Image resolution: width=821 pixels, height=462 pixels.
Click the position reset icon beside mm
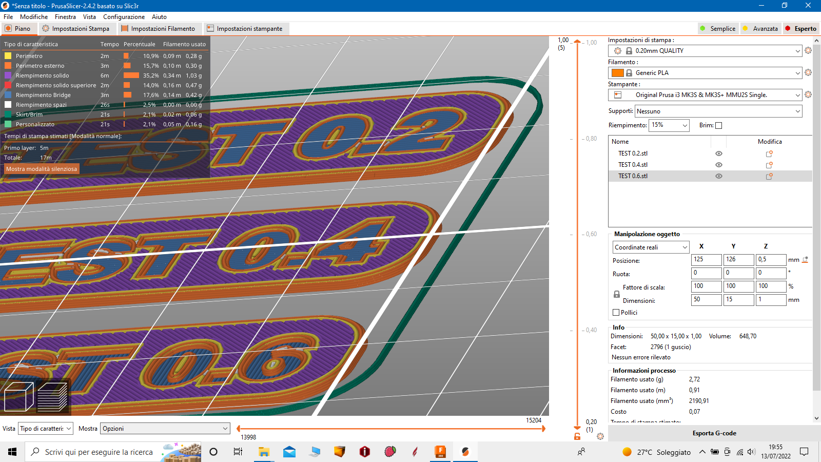[x=805, y=260]
